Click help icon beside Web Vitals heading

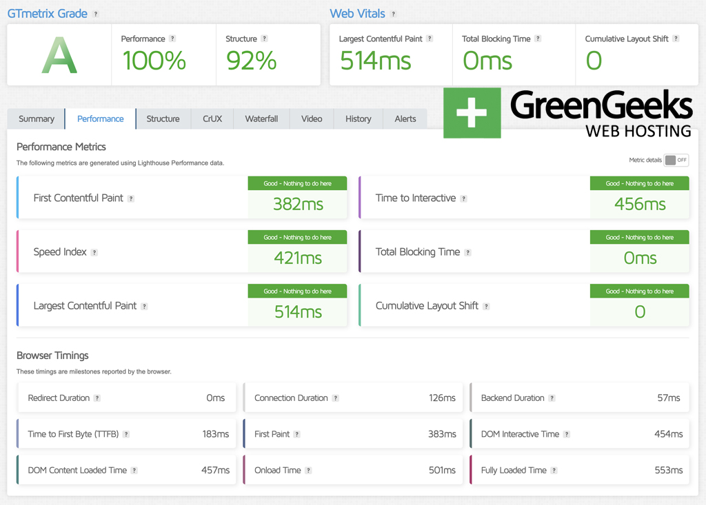pos(393,14)
